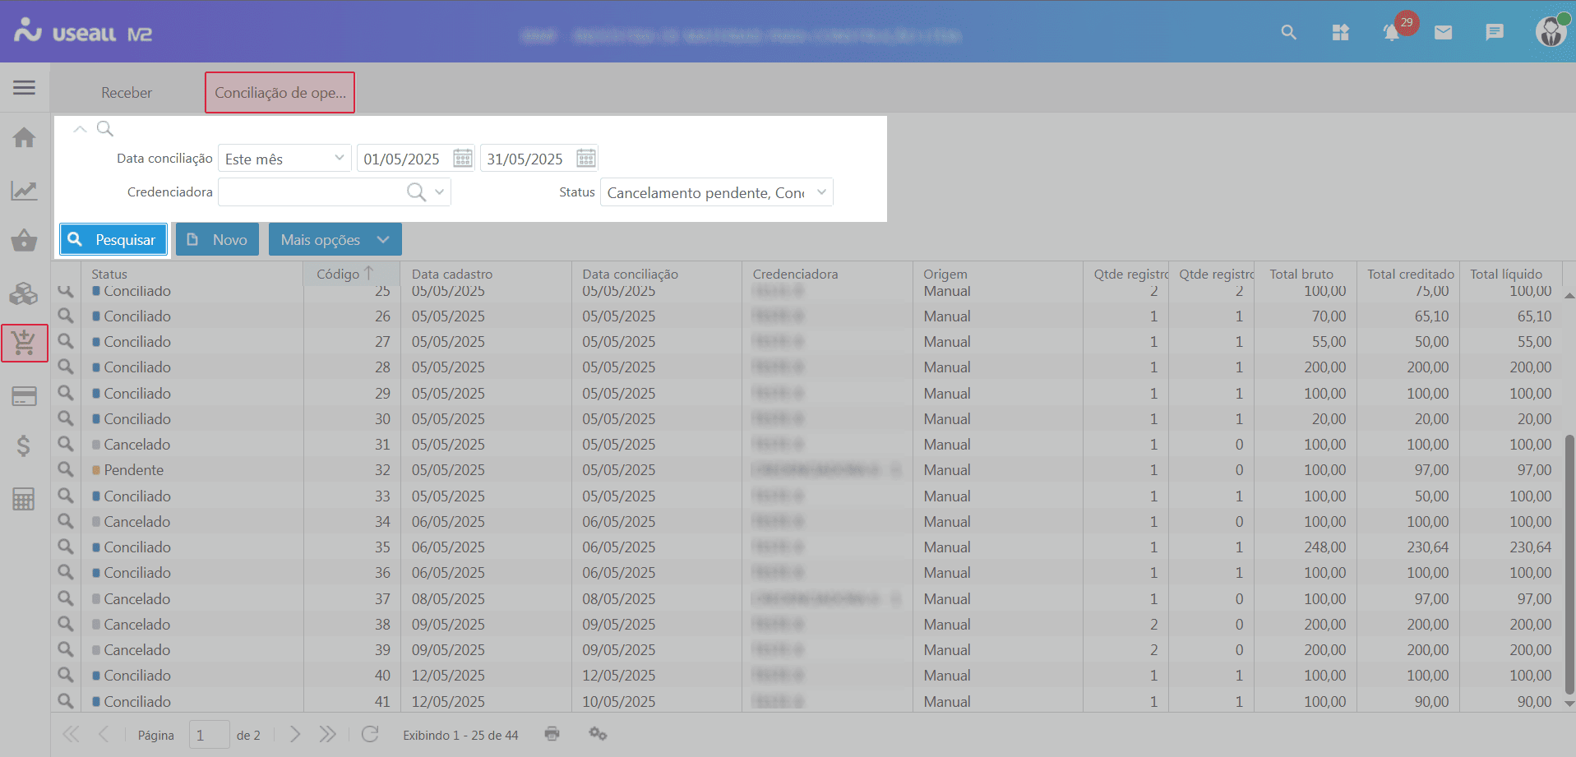Viewport: 1576px width, 757px height.
Task: Open the notifications bell with 29 alerts
Action: coord(1392,33)
